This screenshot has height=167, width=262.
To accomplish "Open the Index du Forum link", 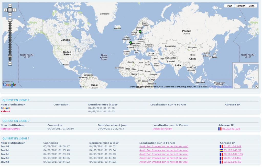I will (162, 129).
